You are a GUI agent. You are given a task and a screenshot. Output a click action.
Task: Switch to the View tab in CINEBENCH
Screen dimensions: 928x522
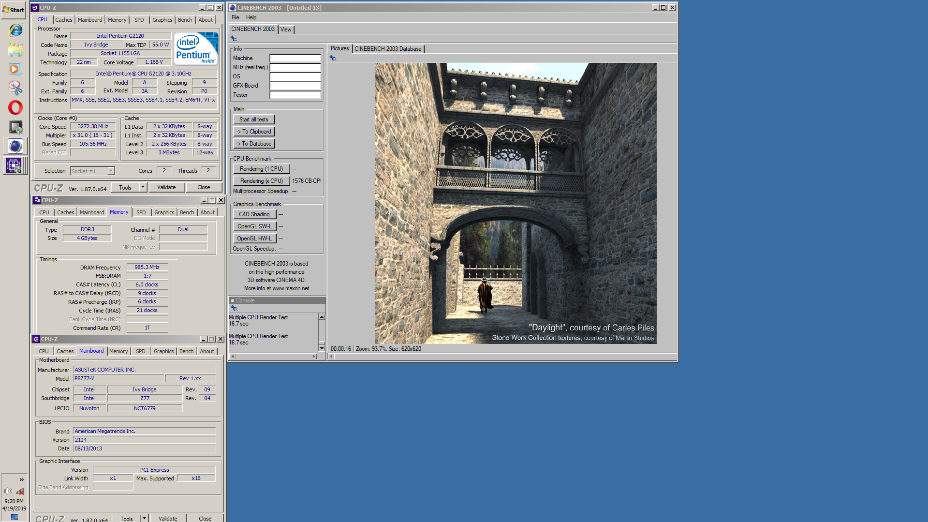point(286,30)
